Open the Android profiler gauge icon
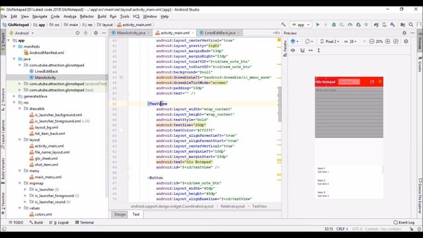This screenshot has width=423, height=238. click(350, 24)
